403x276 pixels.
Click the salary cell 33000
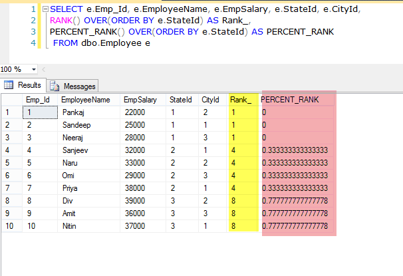tap(143, 163)
